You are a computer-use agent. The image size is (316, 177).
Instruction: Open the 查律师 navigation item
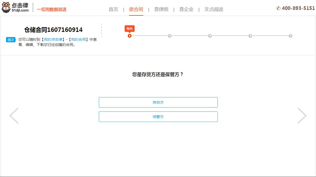click(161, 9)
